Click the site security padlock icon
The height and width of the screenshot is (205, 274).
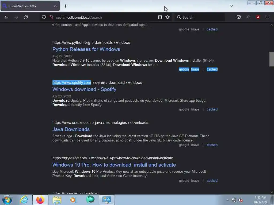[x=51, y=17]
